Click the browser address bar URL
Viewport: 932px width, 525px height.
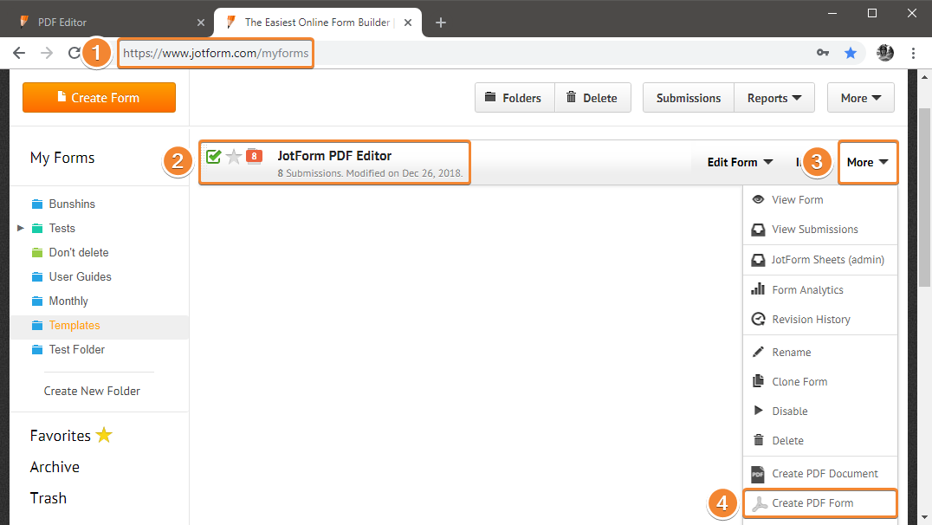(x=216, y=53)
